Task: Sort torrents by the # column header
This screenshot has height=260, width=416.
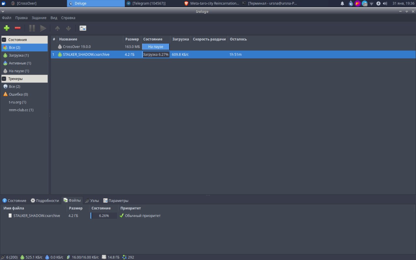Action: tap(54, 39)
